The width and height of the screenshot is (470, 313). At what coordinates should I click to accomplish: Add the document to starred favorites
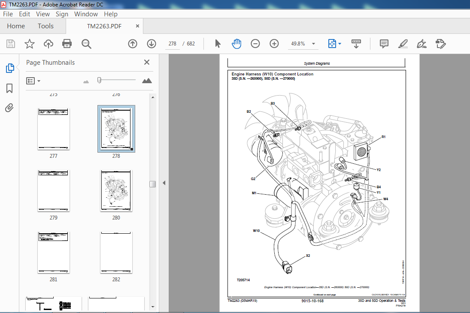29,44
